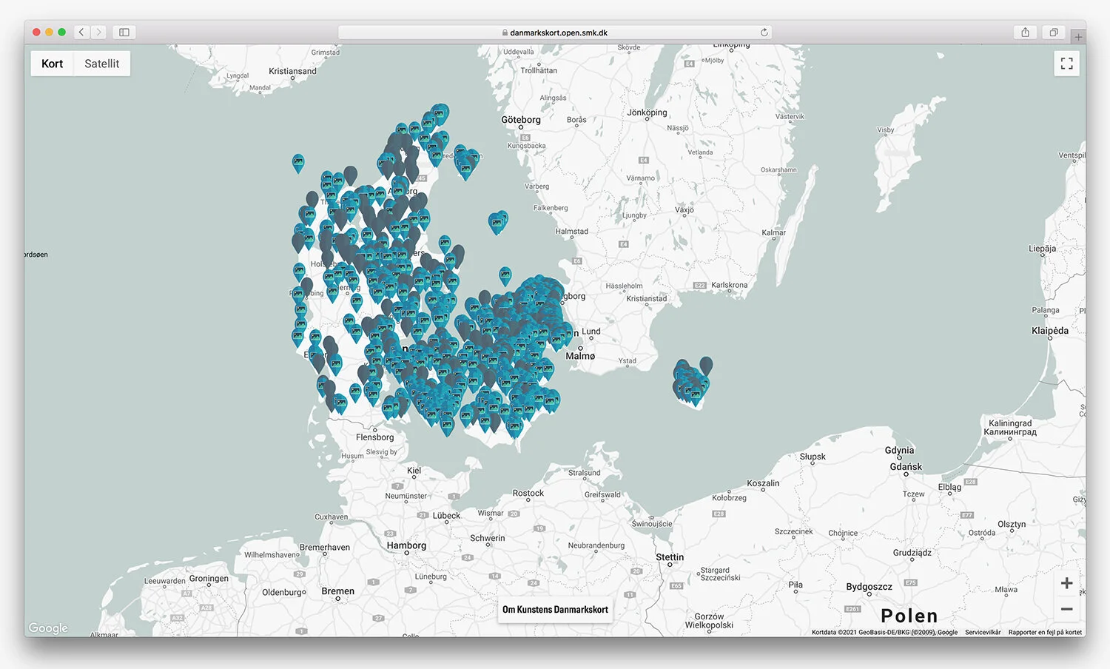Click the Słupsk label
The width and height of the screenshot is (1110, 669).
click(813, 457)
